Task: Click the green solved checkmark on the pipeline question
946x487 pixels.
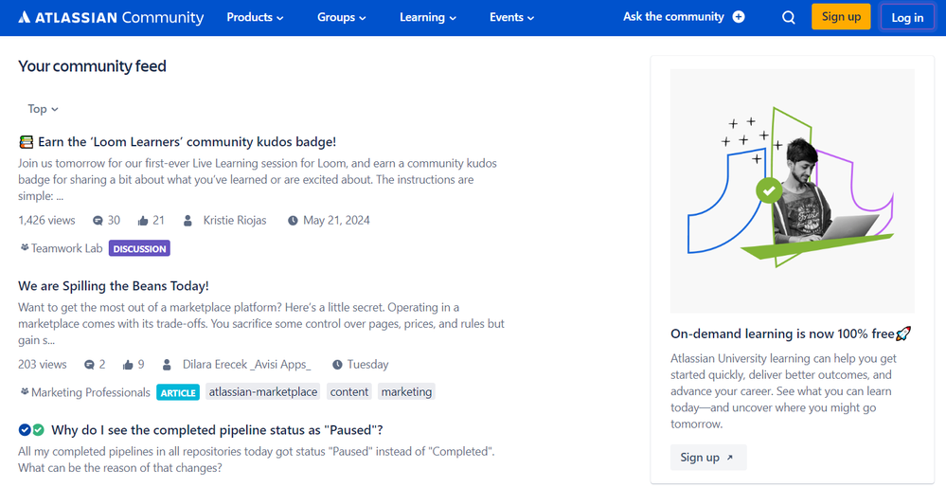Action: pyautogui.click(x=38, y=429)
